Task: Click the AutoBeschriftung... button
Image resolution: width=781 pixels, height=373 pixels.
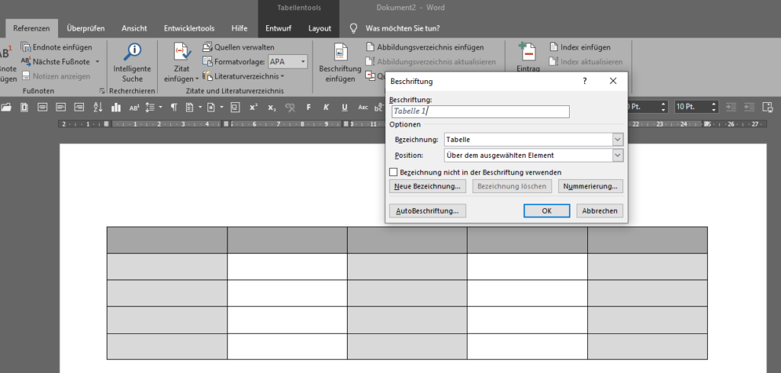Action: pos(427,211)
